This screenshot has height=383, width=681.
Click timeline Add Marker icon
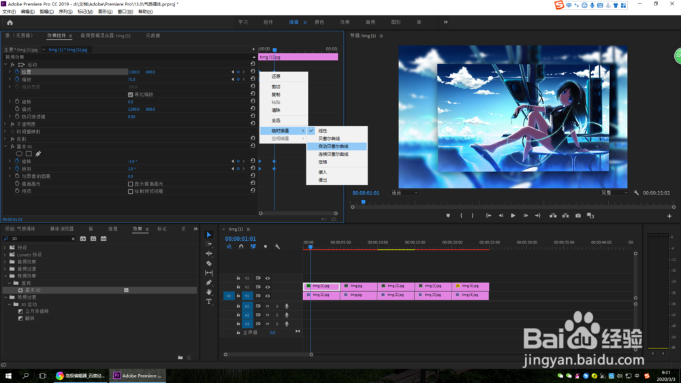[x=266, y=246]
